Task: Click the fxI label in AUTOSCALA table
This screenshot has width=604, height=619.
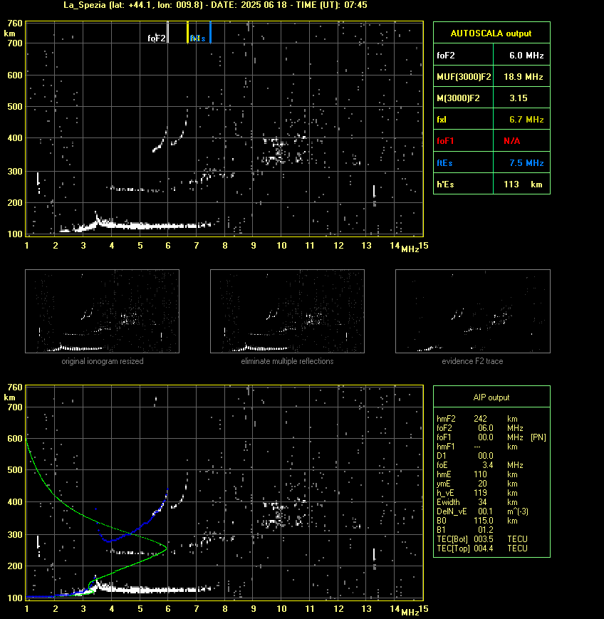Action: [442, 120]
